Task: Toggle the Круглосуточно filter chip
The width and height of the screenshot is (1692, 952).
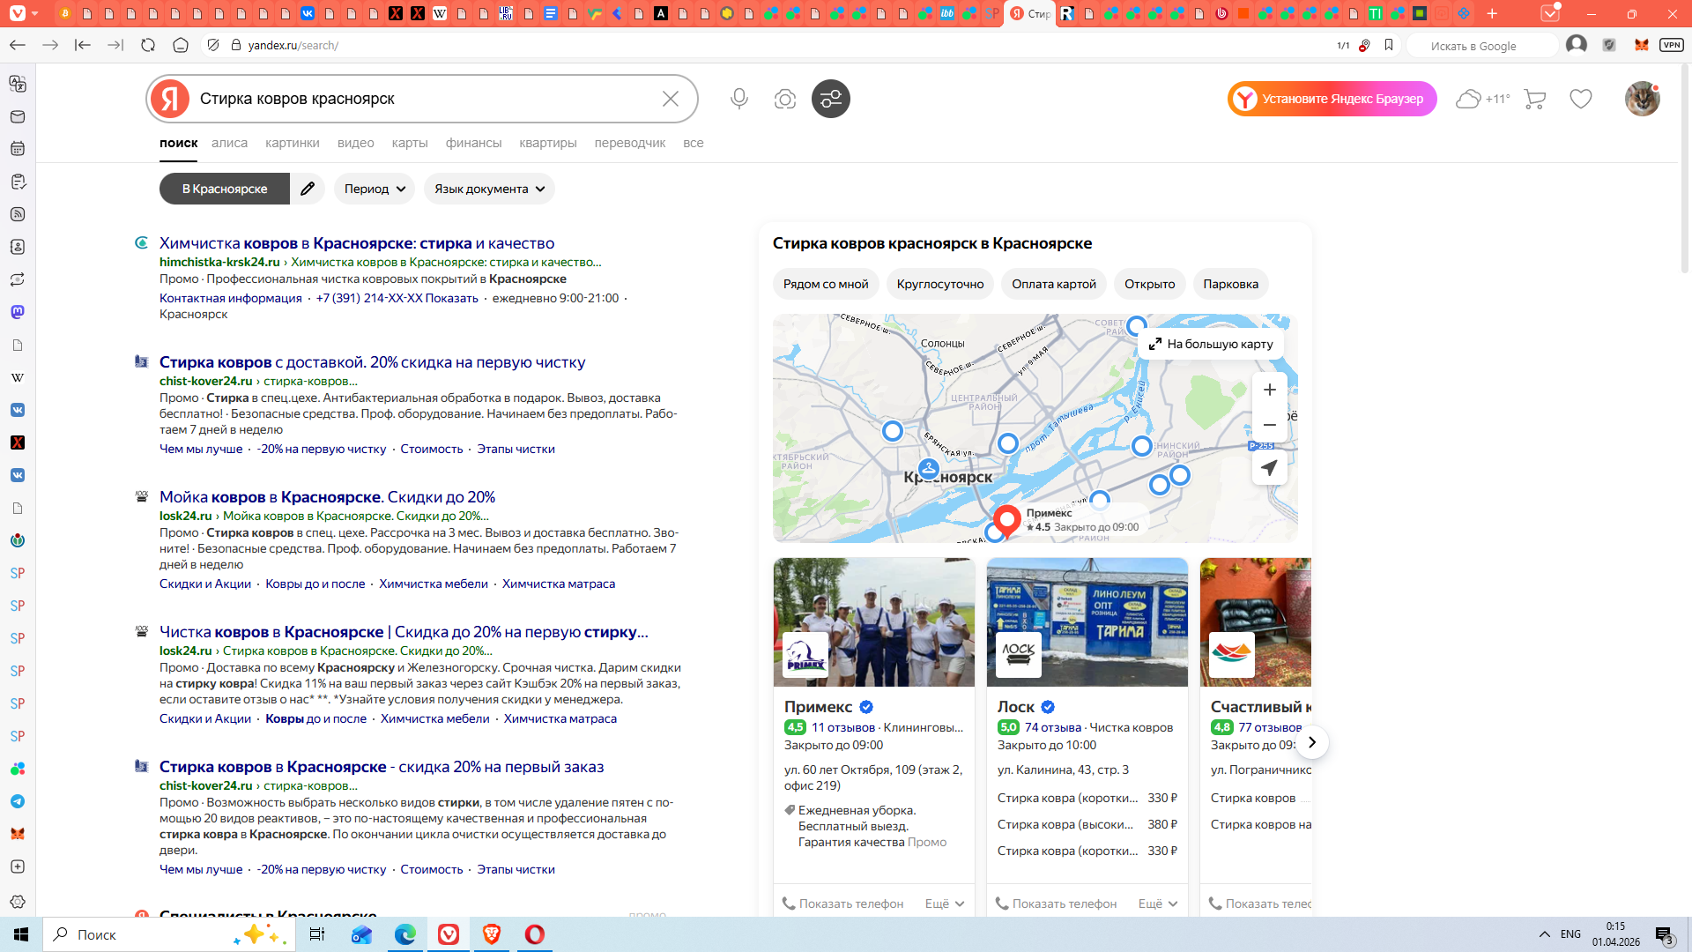Action: click(939, 284)
